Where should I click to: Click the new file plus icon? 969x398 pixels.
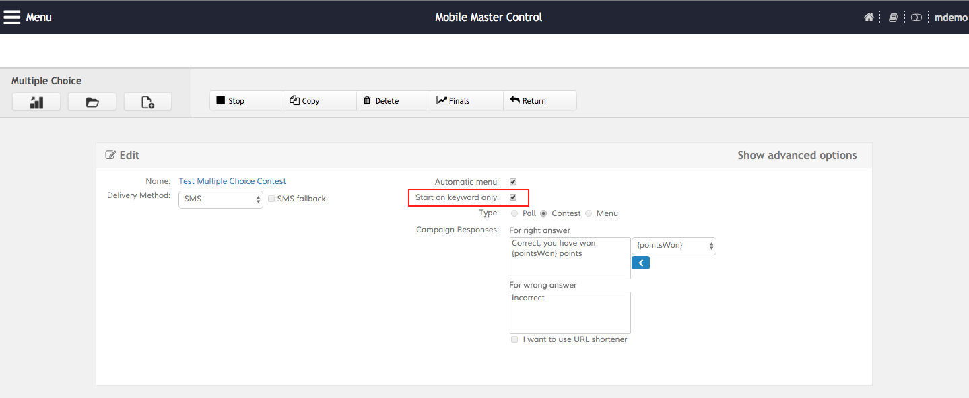pos(147,102)
